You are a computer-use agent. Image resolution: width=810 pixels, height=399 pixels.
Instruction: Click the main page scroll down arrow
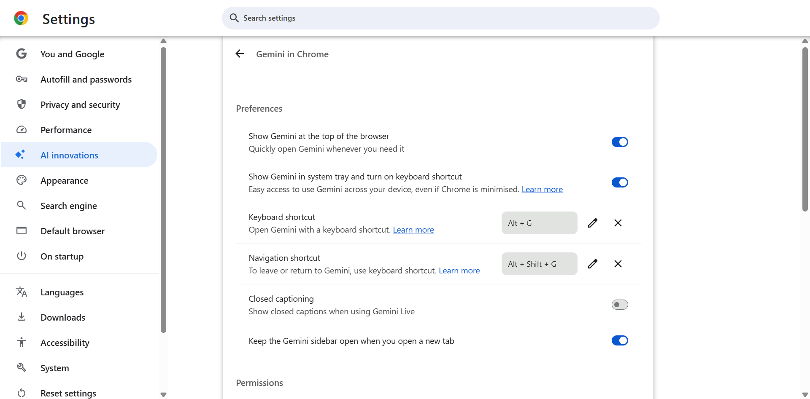(x=805, y=395)
